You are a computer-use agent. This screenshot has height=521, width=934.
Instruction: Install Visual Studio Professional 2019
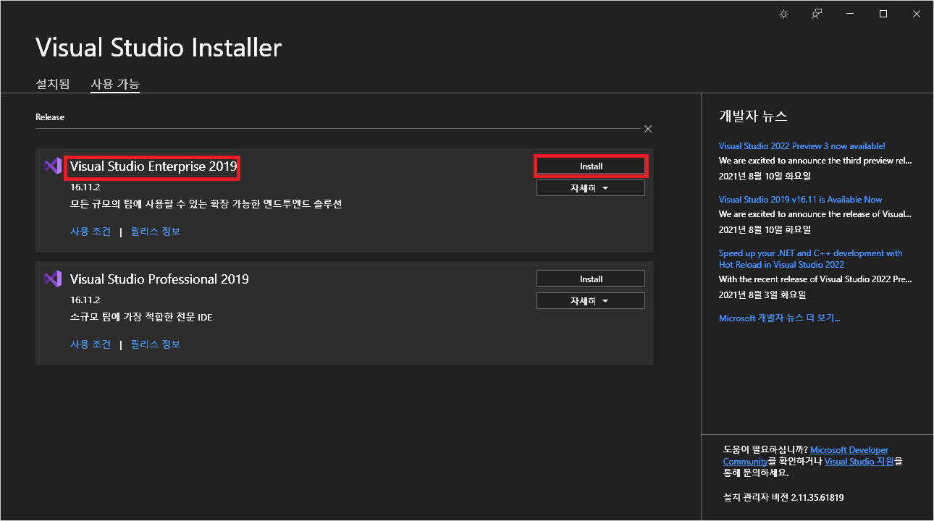tap(591, 279)
